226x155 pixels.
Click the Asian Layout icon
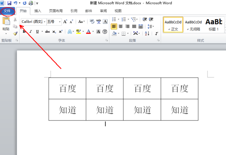click(135, 33)
